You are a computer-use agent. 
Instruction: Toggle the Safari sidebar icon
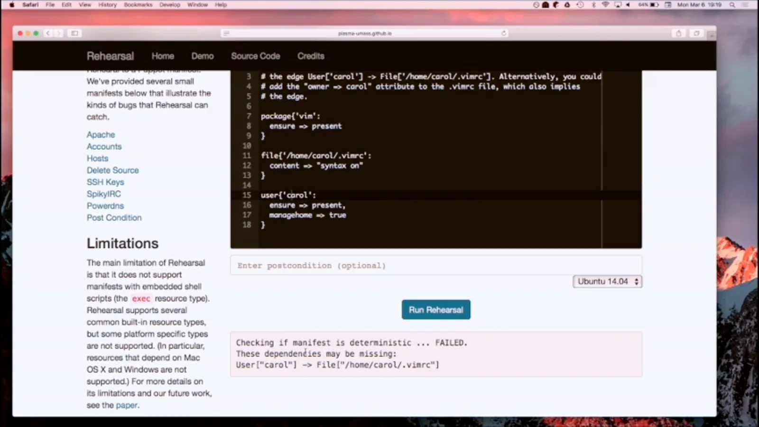point(74,33)
